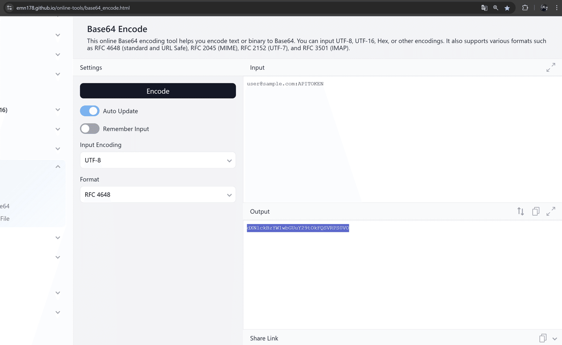Collapse the expanded sidebar section with up chevron
This screenshot has height=345, width=562.
(x=58, y=166)
